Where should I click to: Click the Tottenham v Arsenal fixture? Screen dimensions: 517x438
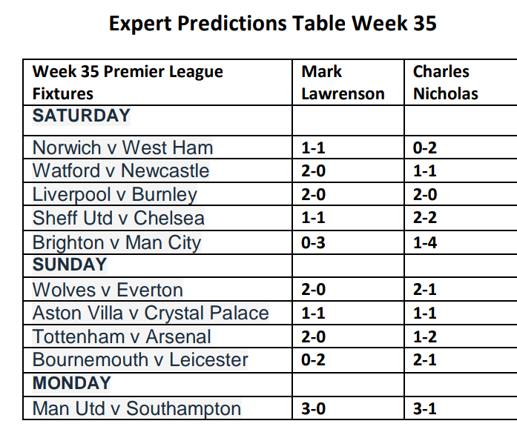tap(122, 337)
